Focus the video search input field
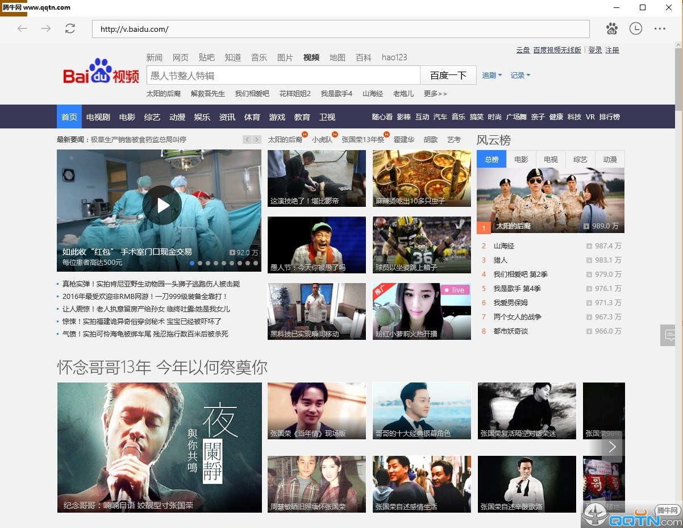This screenshot has height=528, width=683. [x=284, y=75]
